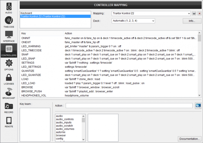Image resolution: width=203 pixels, height=143 pixels.
Task: Open the Audio settings section
Action: [x=9, y=8]
